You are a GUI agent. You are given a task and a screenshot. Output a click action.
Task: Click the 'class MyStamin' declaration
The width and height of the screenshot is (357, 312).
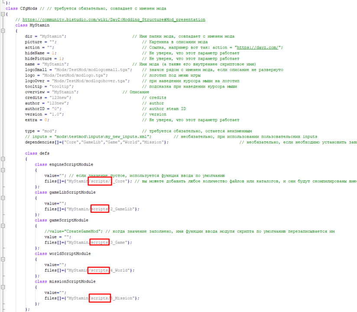coord(32,25)
